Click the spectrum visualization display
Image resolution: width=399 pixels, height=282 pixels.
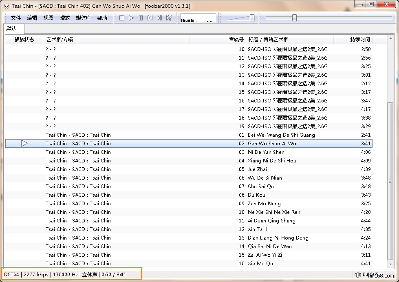tap(198, 18)
